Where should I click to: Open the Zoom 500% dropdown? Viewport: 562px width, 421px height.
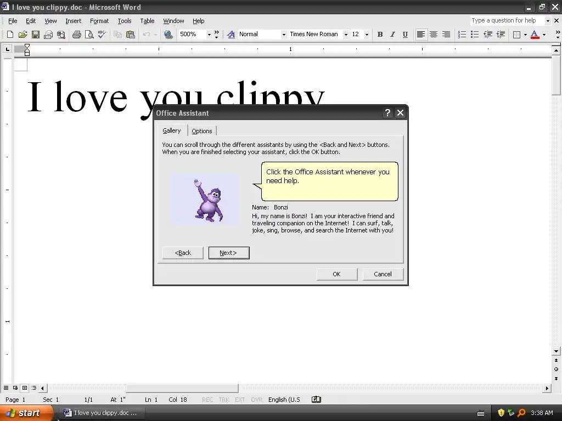209,35
